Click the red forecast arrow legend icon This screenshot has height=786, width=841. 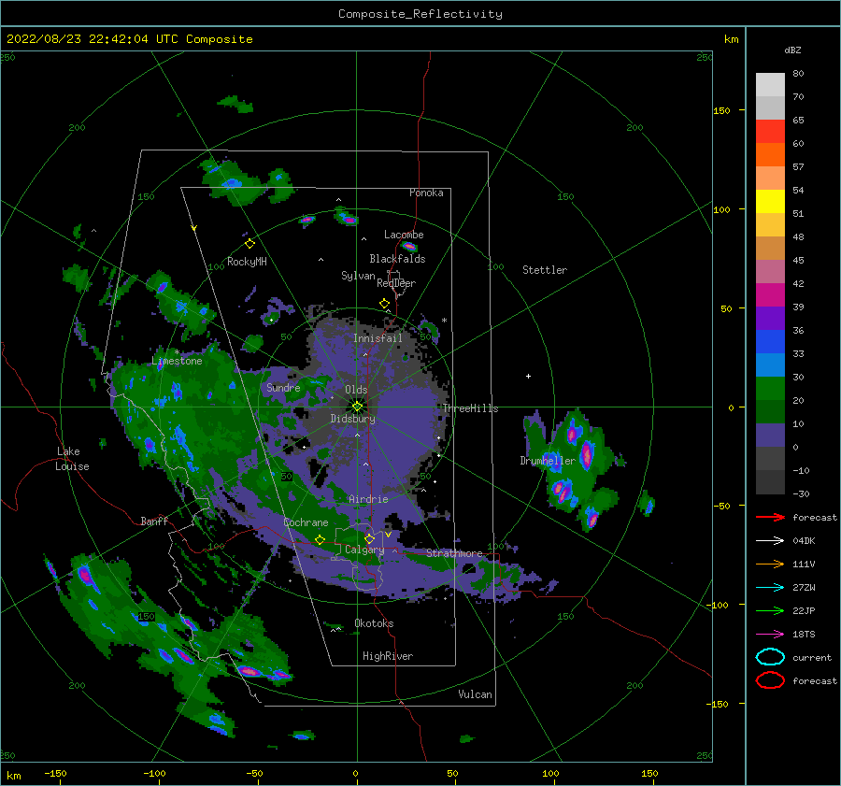(770, 517)
